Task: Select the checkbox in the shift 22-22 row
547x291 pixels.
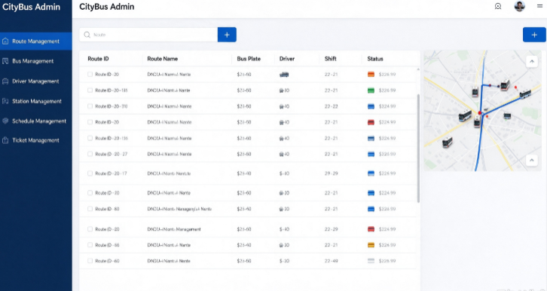Action: pos(90,106)
